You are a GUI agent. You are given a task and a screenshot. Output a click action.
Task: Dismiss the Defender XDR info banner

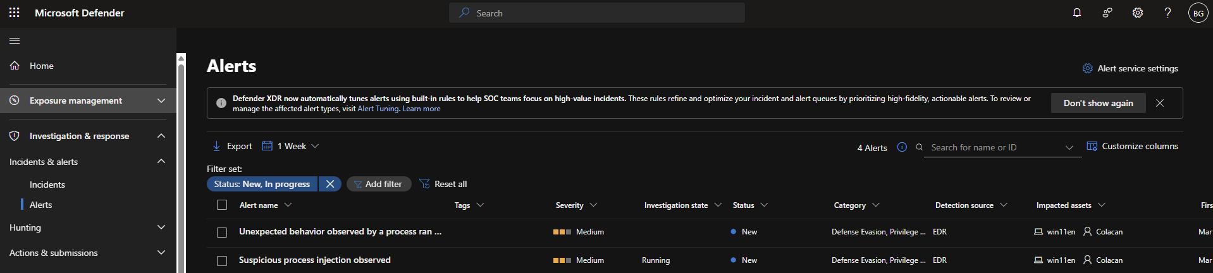pyautogui.click(x=1160, y=103)
